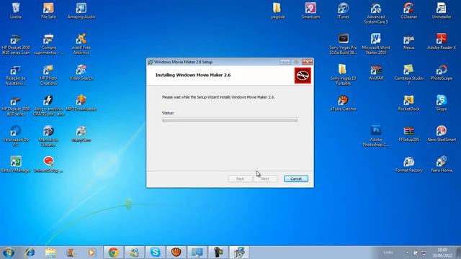
Task: Launch Microsoft Word Starter 2010
Action: [376, 45]
